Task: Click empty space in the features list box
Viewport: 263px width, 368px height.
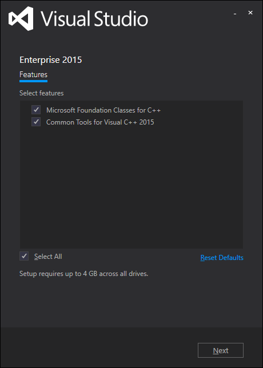Action: (x=131, y=188)
